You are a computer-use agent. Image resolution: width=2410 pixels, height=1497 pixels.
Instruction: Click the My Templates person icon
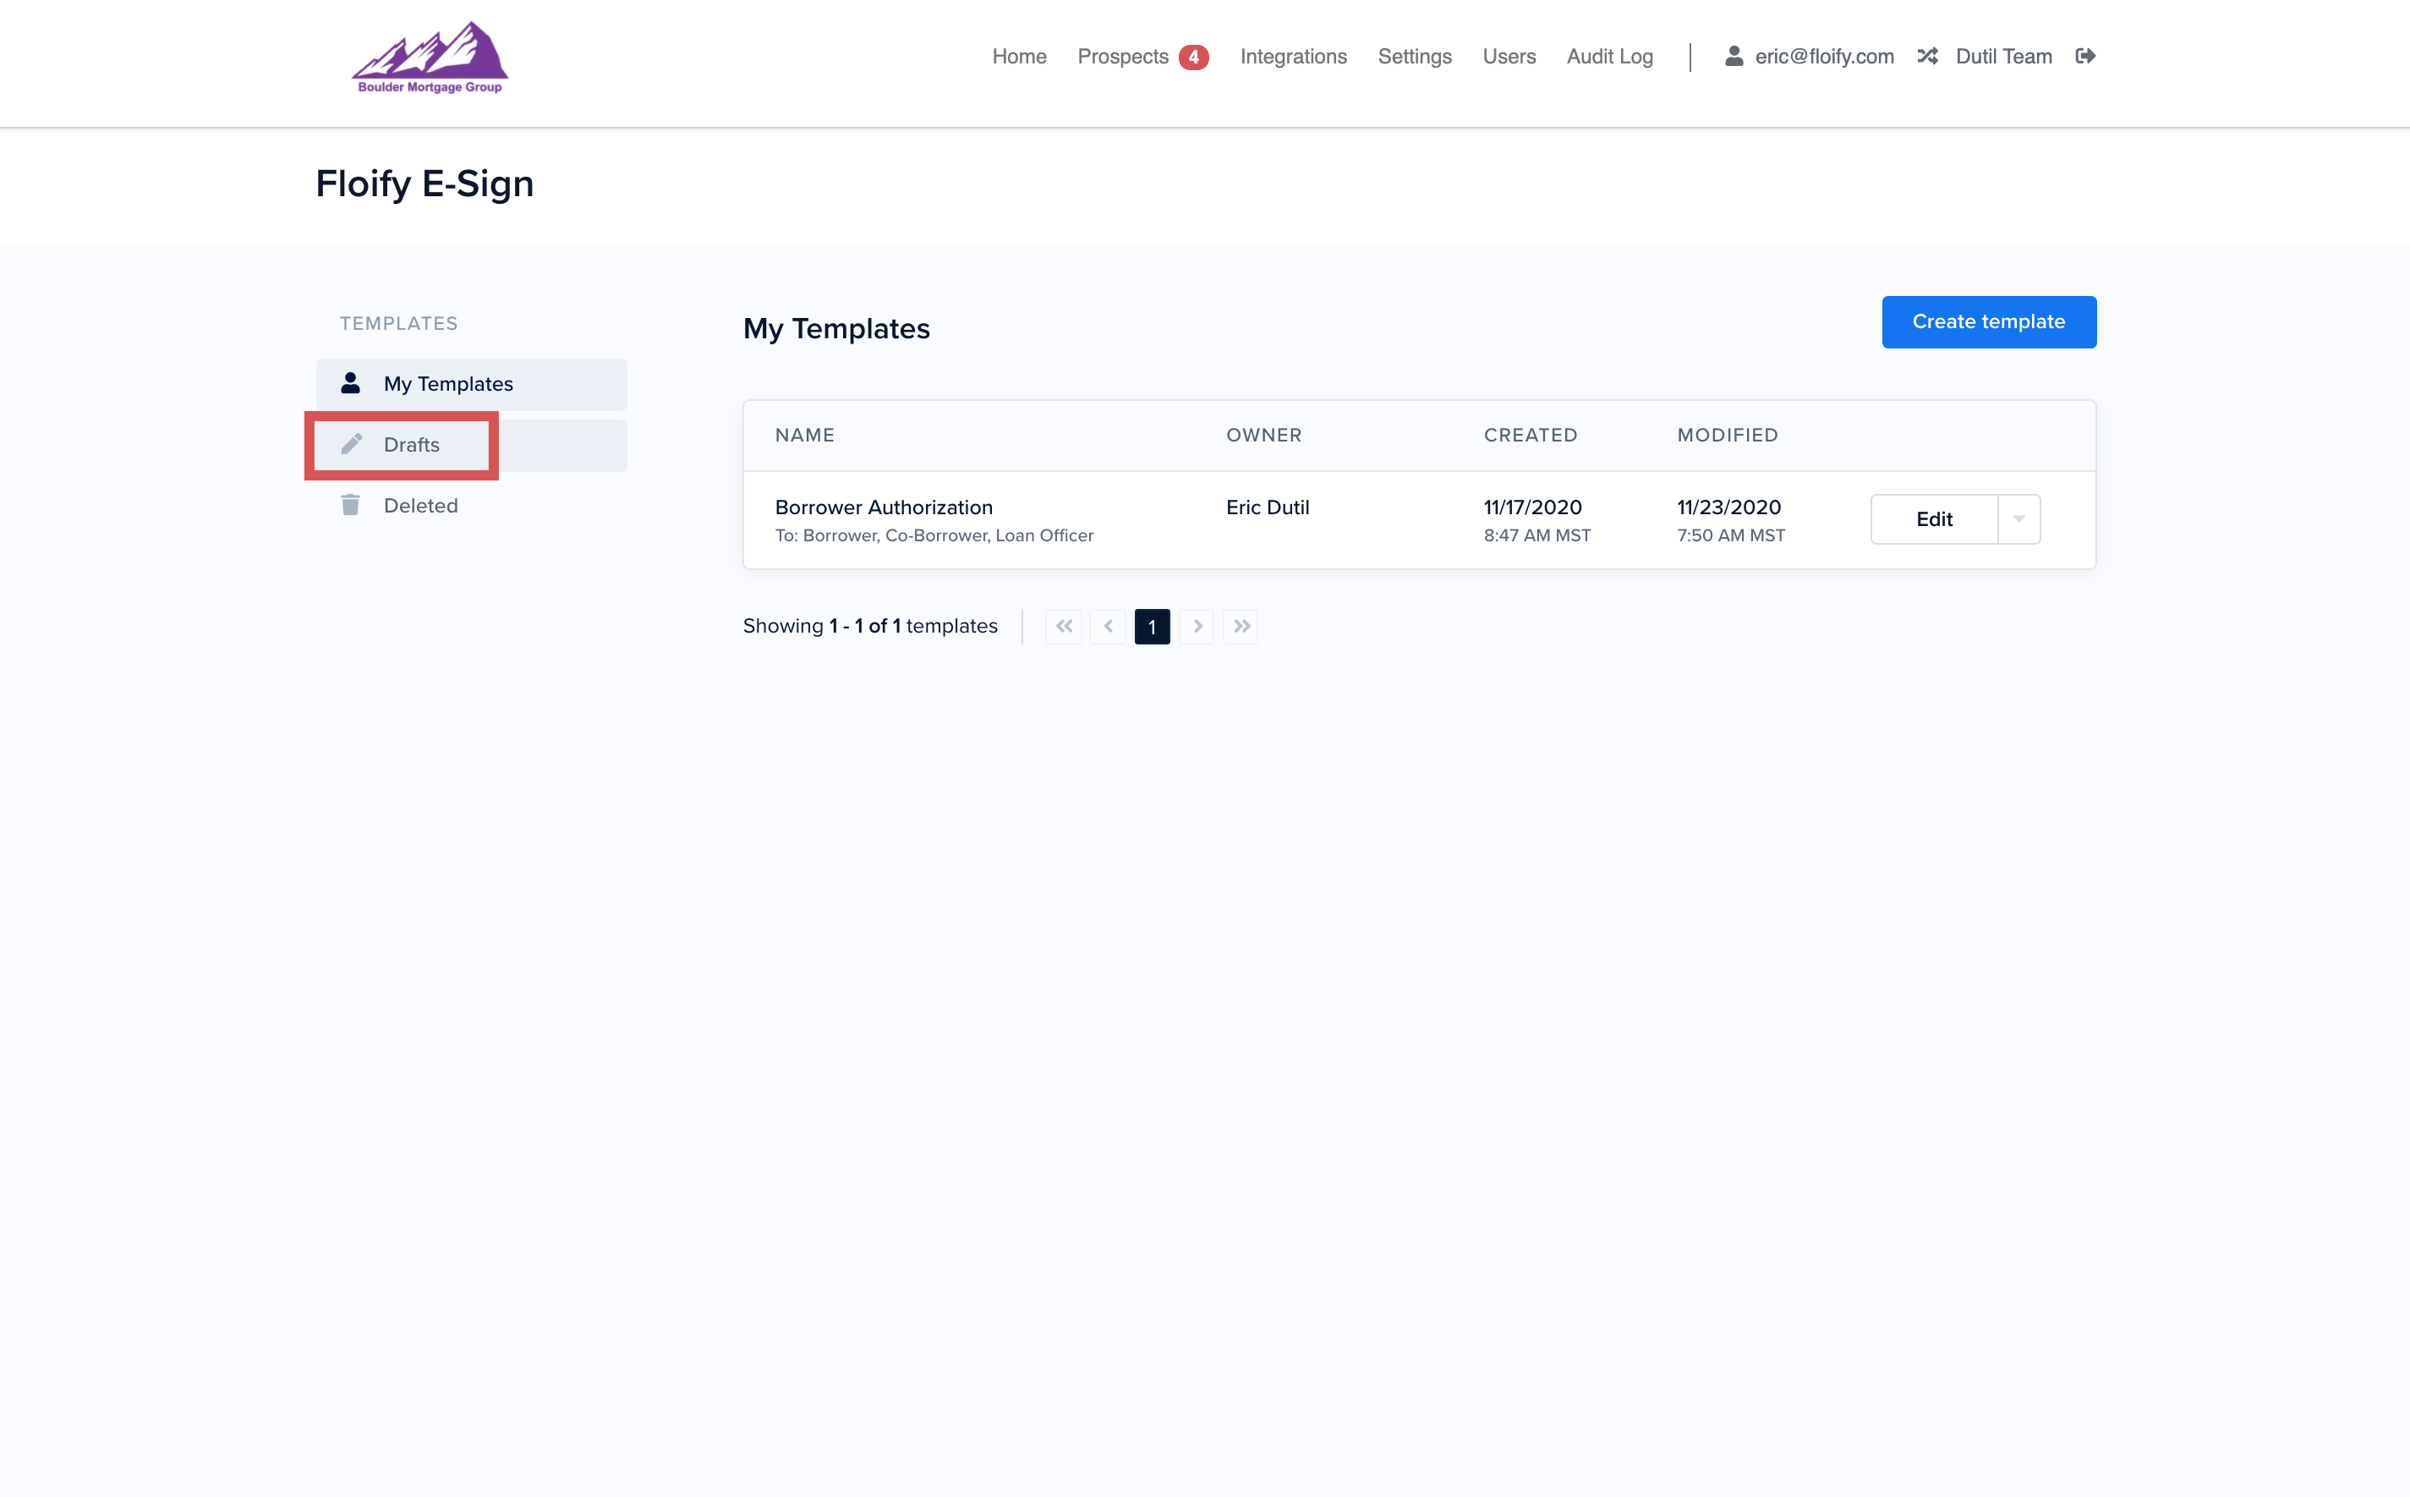point(350,383)
